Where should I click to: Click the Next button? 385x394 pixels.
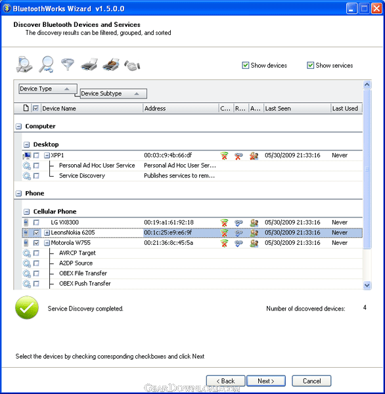tap(266, 381)
